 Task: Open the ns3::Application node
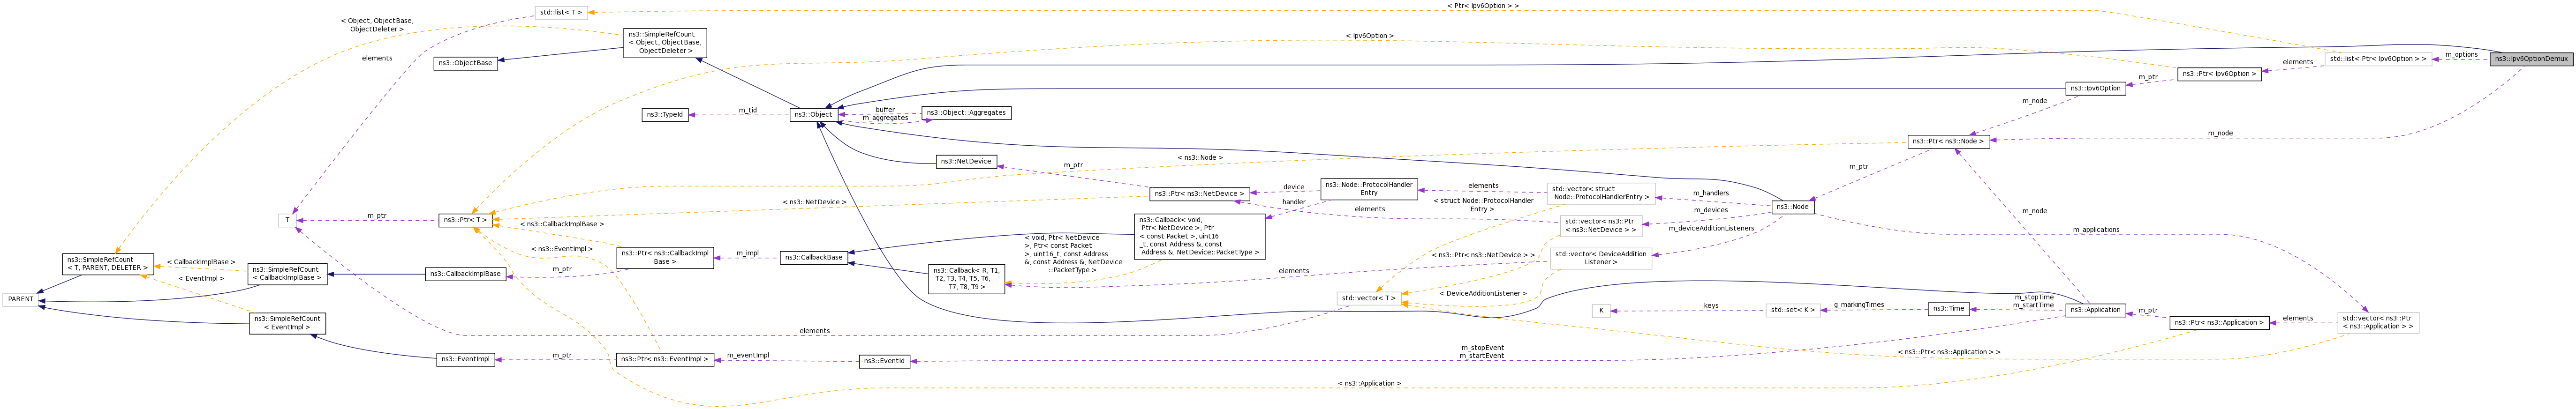(x=2095, y=310)
